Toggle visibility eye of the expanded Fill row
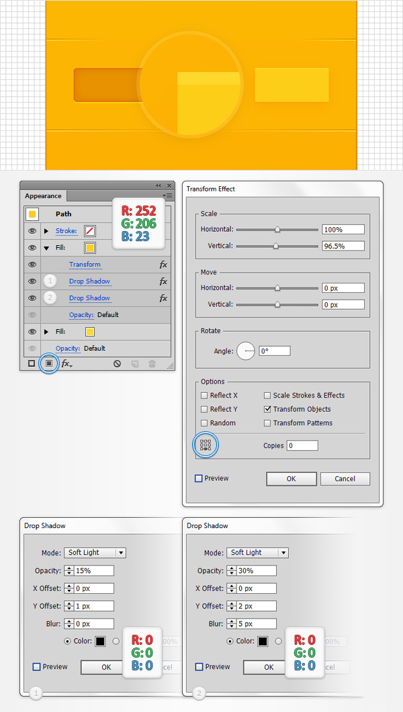The height and width of the screenshot is (712, 403). tap(32, 248)
